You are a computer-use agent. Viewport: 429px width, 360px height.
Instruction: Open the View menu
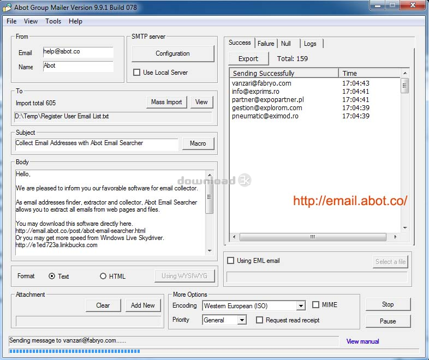point(31,21)
